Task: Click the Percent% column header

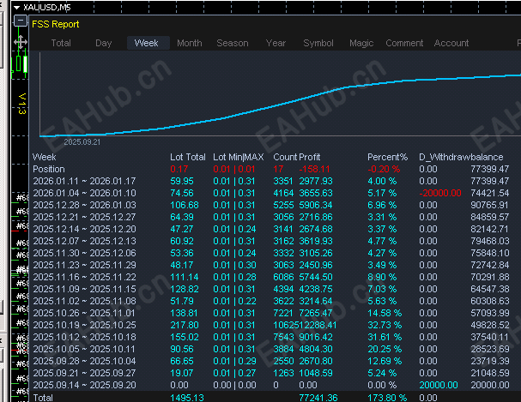Action: tap(387, 157)
